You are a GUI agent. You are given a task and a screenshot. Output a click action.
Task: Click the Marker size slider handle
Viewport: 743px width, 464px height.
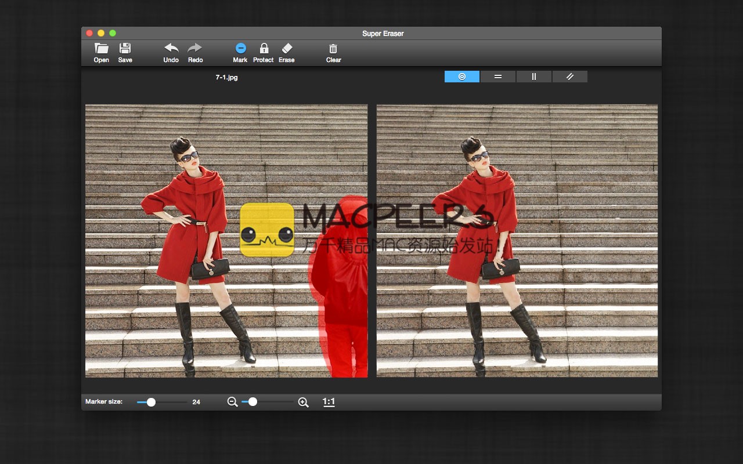[151, 402]
